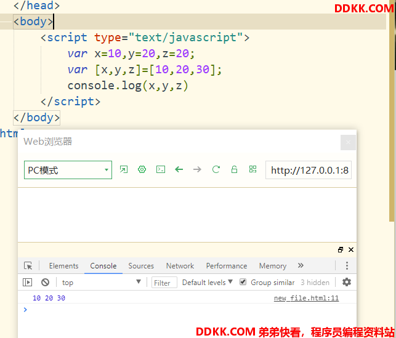Image resolution: width=396 pixels, height=338 pixels.
Task: Close the Web浏览器 panel
Action: coord(348,142)
